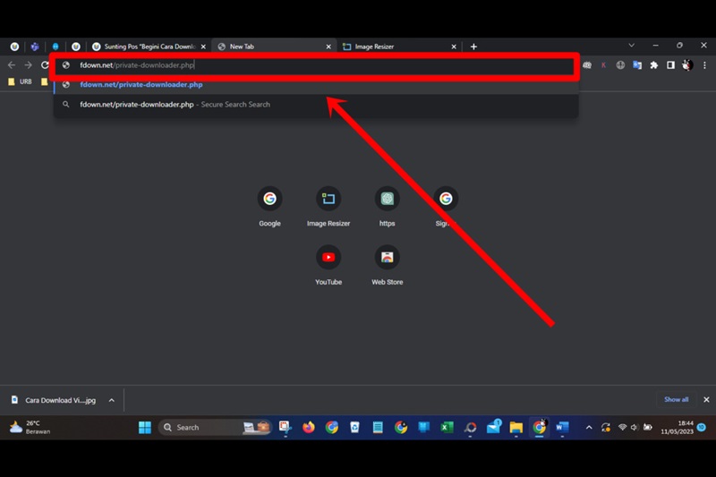The height and width of the screenshot is (477, 716).
Task: Expand the Chrome tab search dropdown
Action: 632,46
